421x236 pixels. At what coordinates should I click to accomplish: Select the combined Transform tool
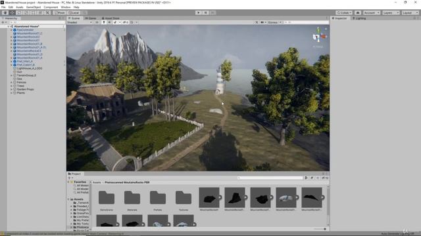click(40, 12)
